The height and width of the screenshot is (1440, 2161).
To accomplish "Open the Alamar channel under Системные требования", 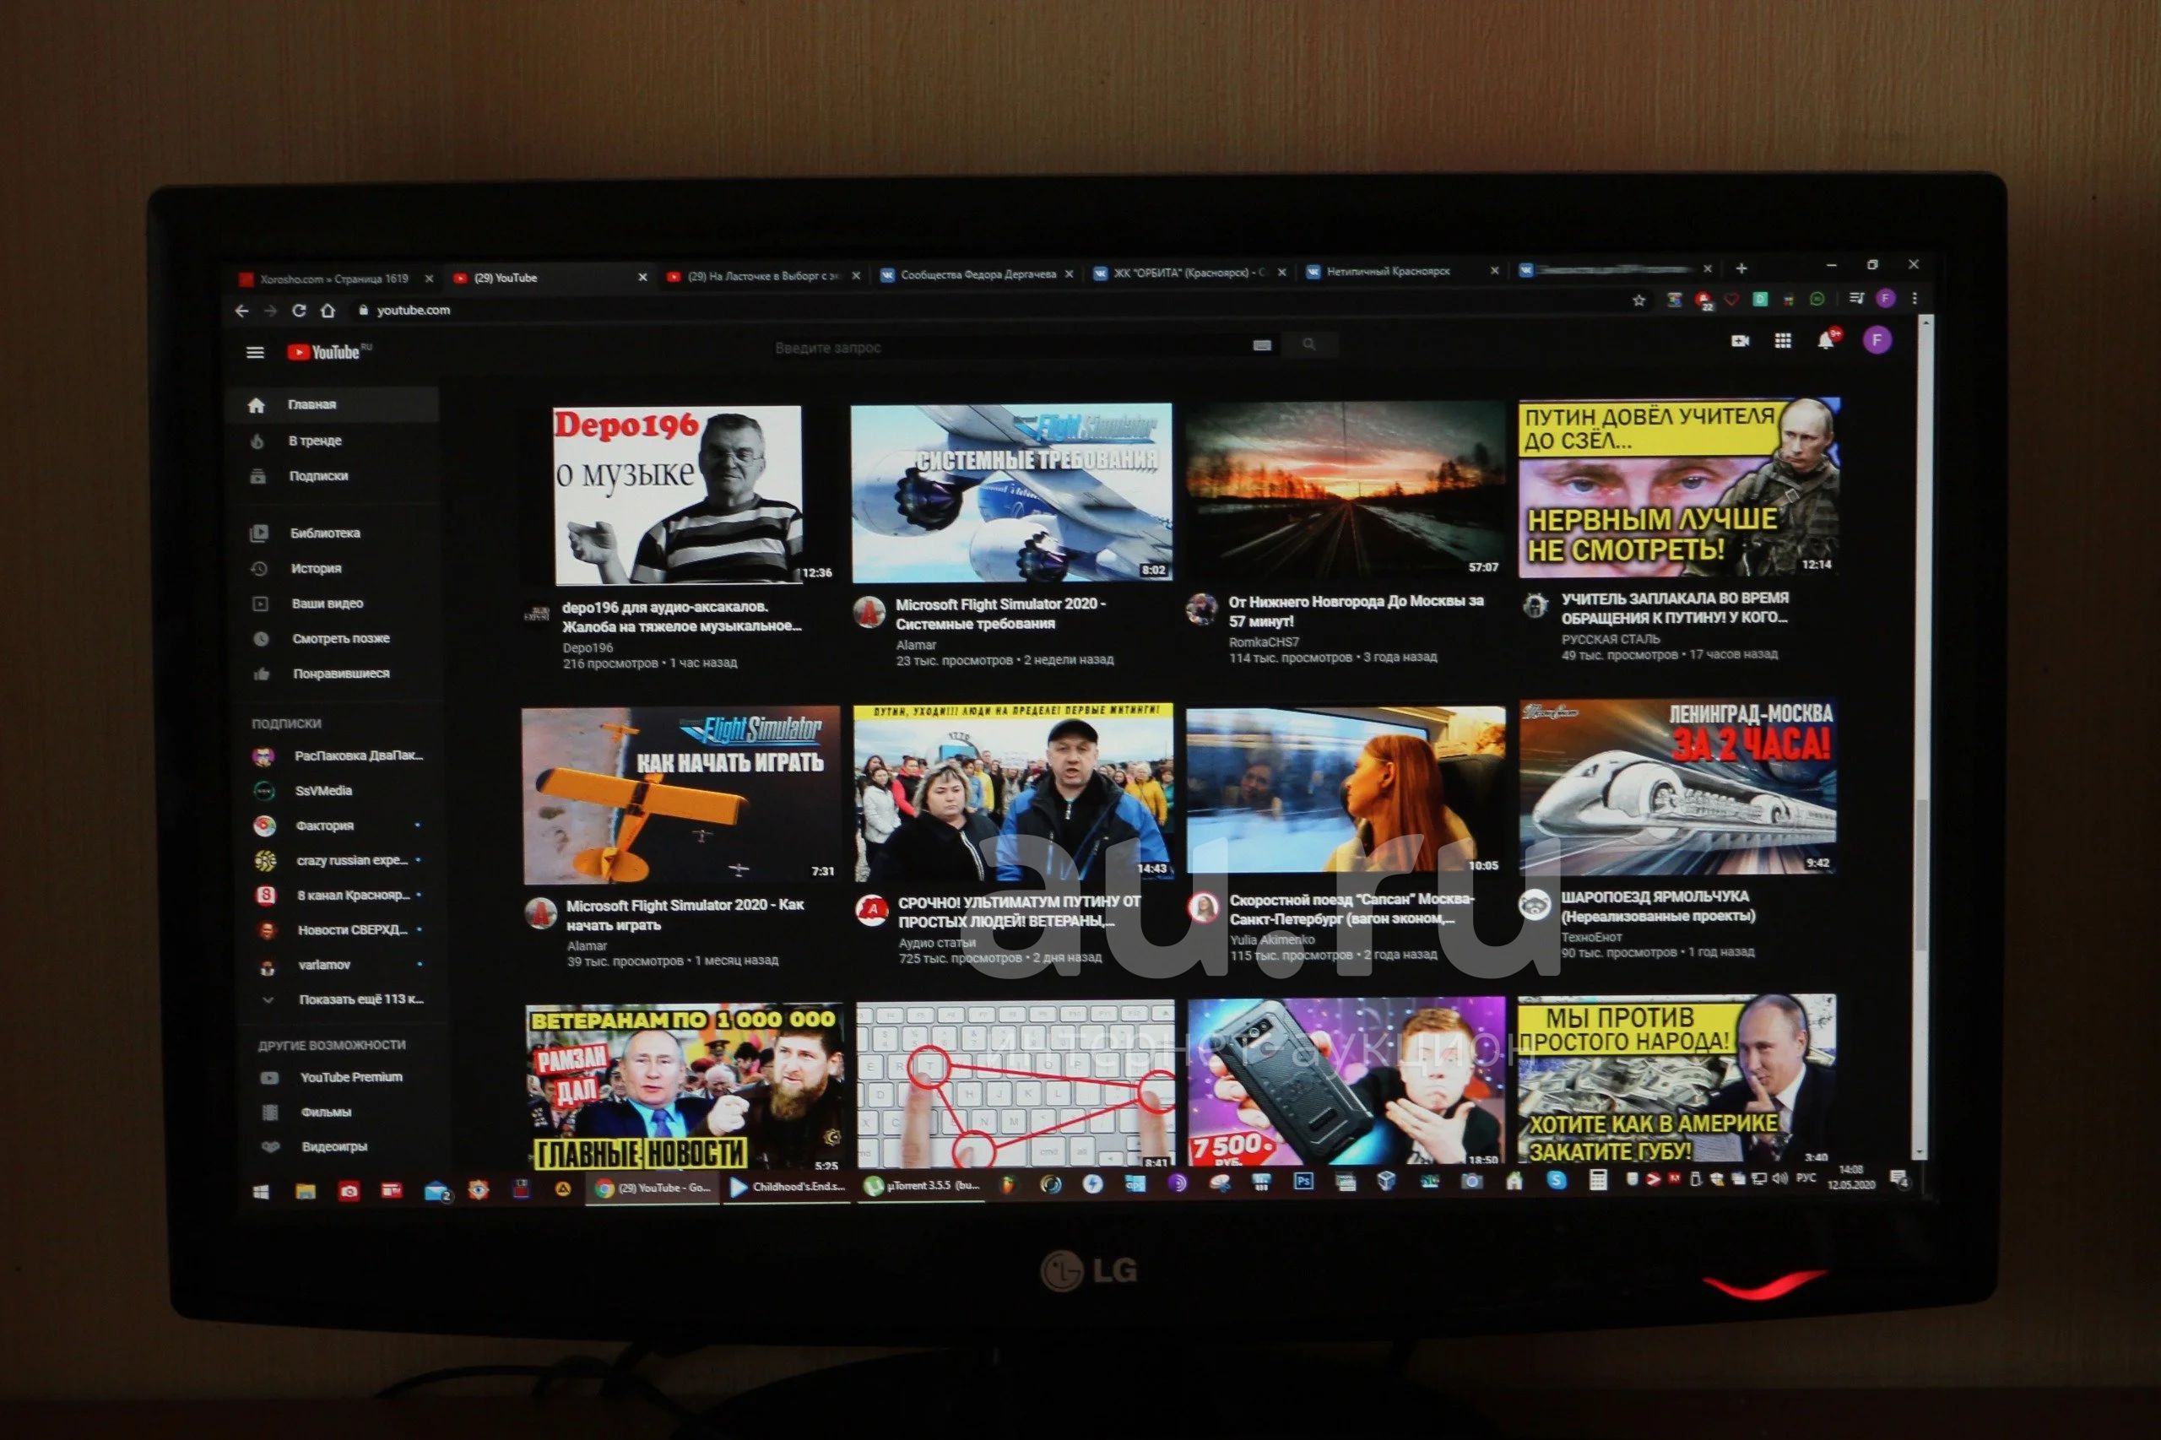I will click(916, 645).
